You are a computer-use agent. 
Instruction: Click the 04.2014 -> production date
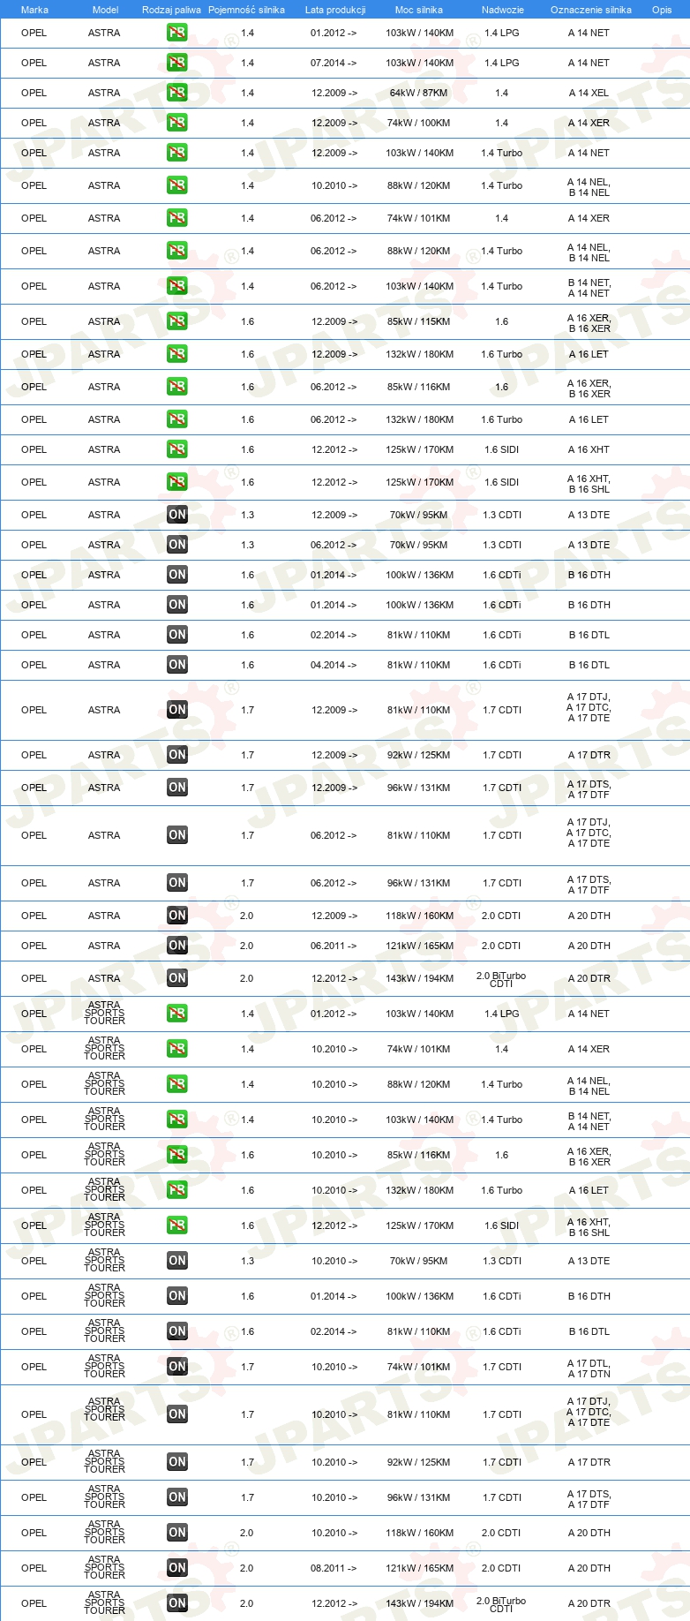[334, 665]
